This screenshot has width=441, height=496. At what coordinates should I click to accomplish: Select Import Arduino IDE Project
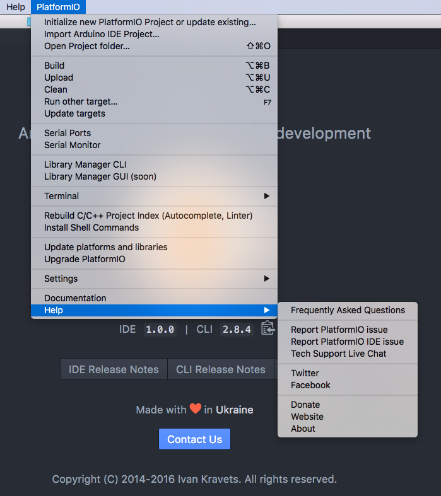pos(154,34)
